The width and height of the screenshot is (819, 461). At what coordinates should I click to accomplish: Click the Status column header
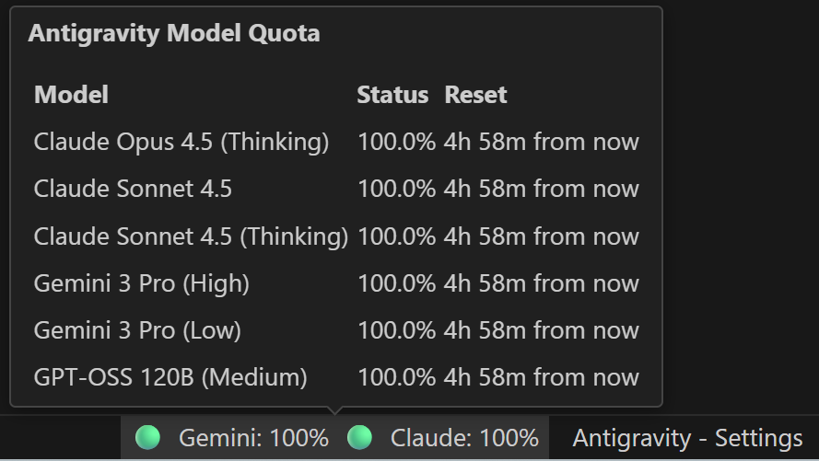(392, 95)
